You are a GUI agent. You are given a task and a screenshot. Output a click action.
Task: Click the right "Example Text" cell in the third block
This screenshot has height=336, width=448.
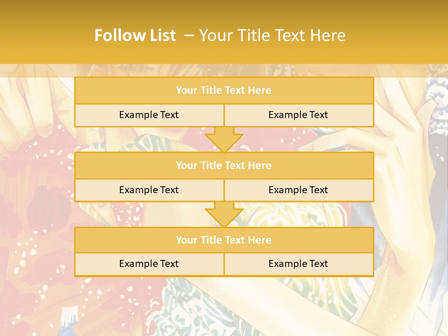coord(298,264)
